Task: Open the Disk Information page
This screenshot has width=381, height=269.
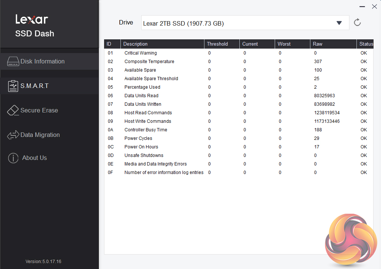Action: click(x=49, y=61)
